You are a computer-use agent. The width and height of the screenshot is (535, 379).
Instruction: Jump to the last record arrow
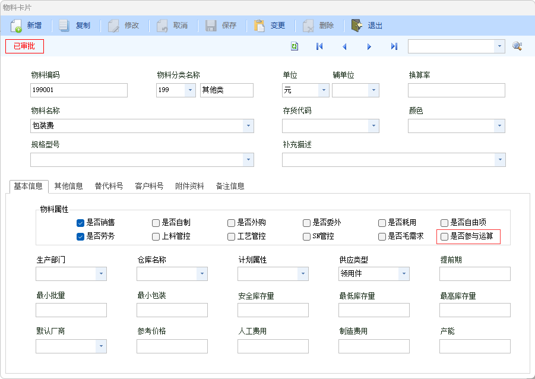point(394,46)
